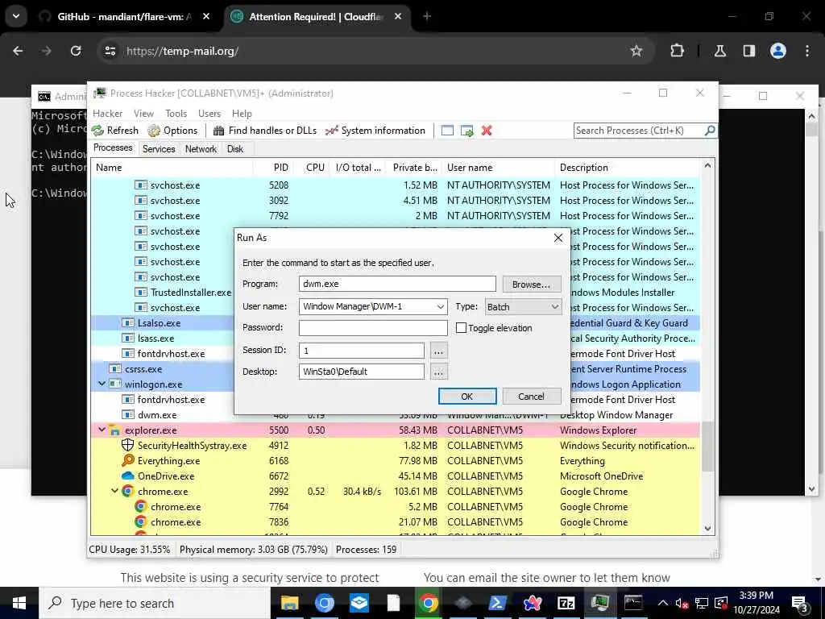The width and height of the screenshot is (825, 619).
Task: Sort by PID column header
Action: 273,168
